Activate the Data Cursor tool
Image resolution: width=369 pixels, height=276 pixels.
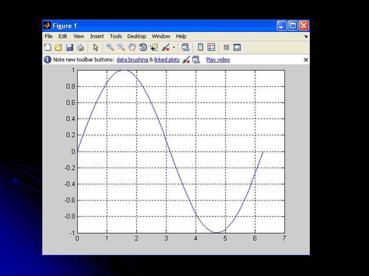[154, 48]
